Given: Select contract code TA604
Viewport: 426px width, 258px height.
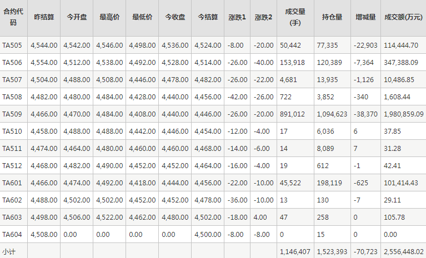Looking at the screenshot, I should click(x=12, y=234).
